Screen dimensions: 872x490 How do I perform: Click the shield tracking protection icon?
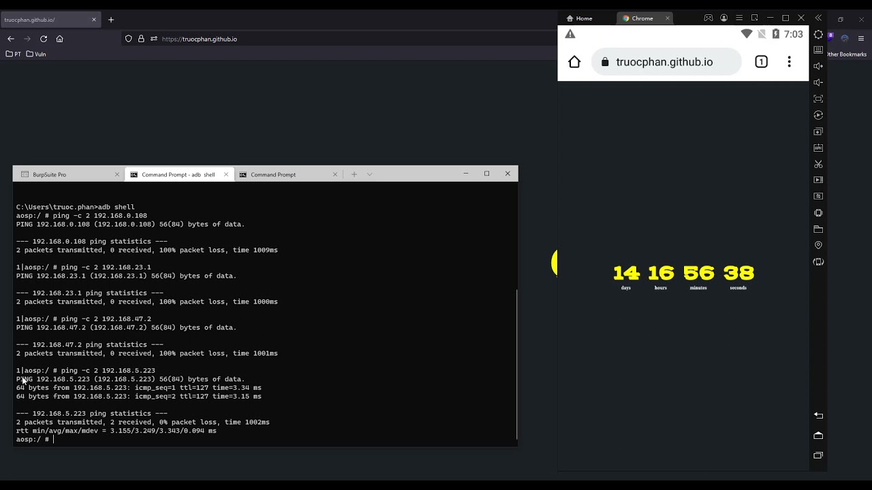[x=128, y=39]
